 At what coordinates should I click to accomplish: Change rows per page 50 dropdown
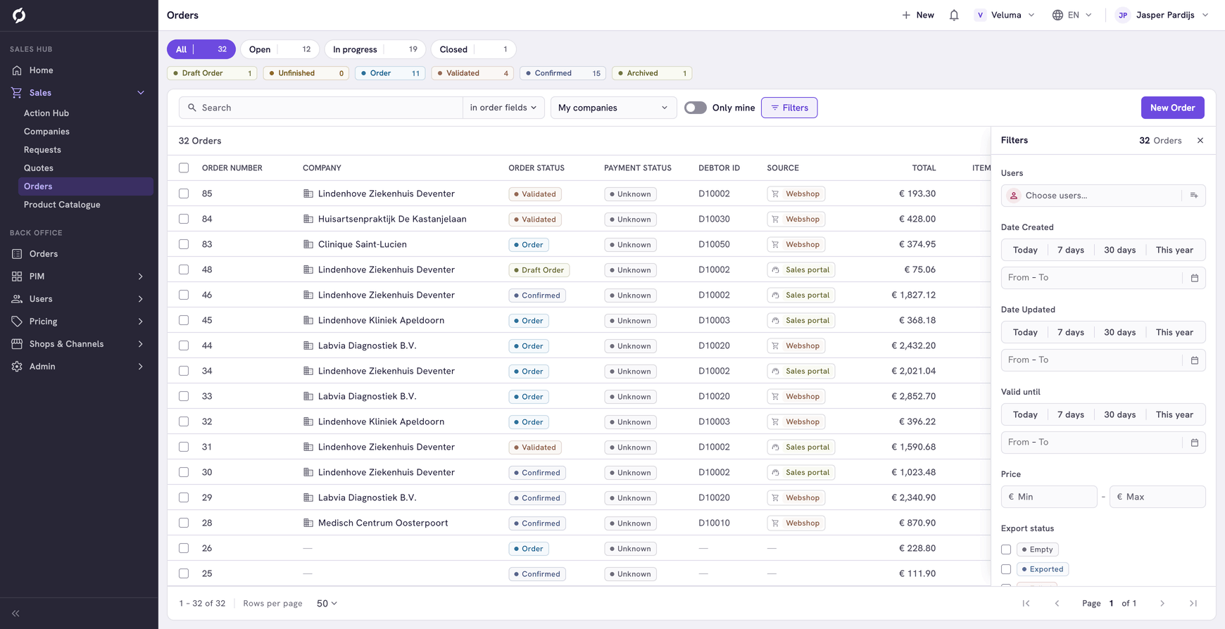pos(327,604)
